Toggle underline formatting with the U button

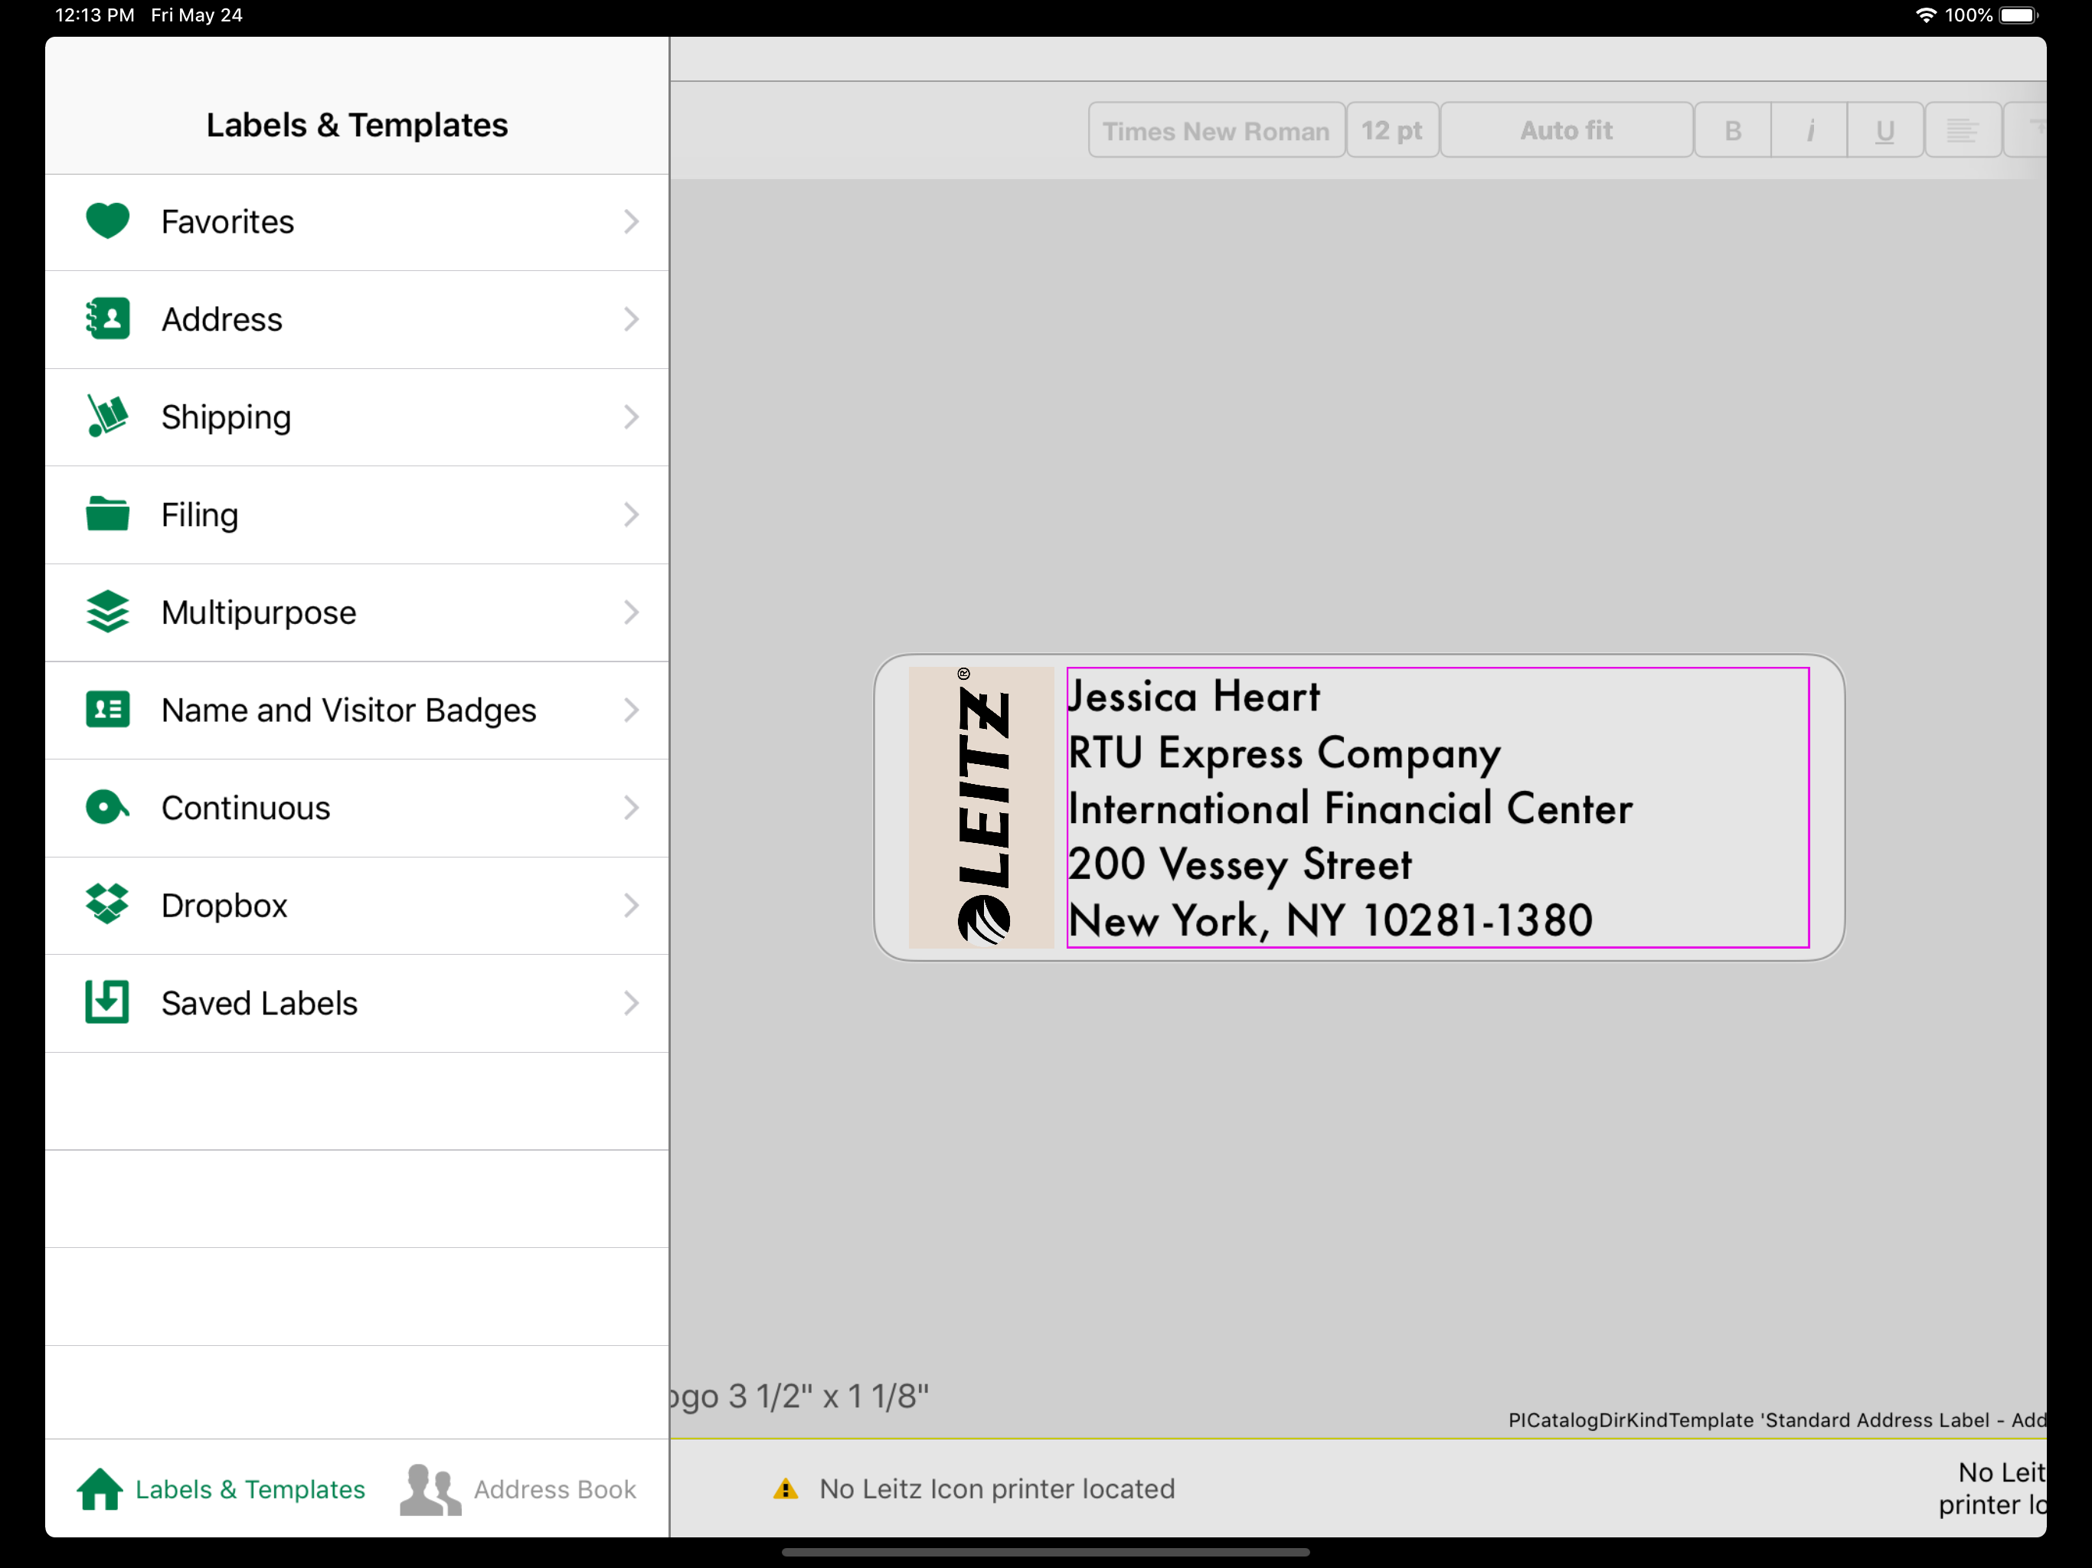1885,130
